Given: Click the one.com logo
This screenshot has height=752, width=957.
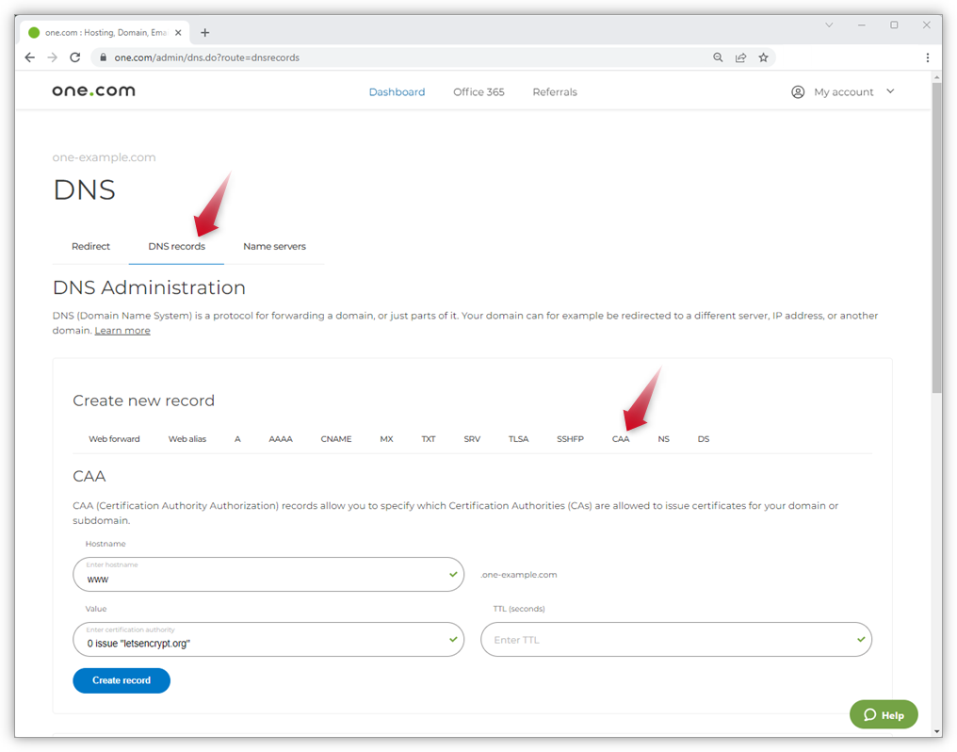Looking at the screenshot, I should tap(93, 91).
